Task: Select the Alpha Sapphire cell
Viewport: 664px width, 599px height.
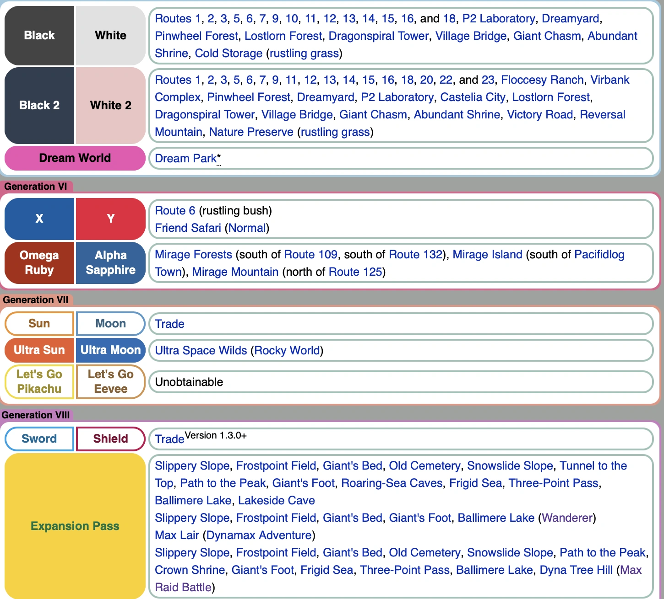Action: pyautogui.click(x=111, y=263)
